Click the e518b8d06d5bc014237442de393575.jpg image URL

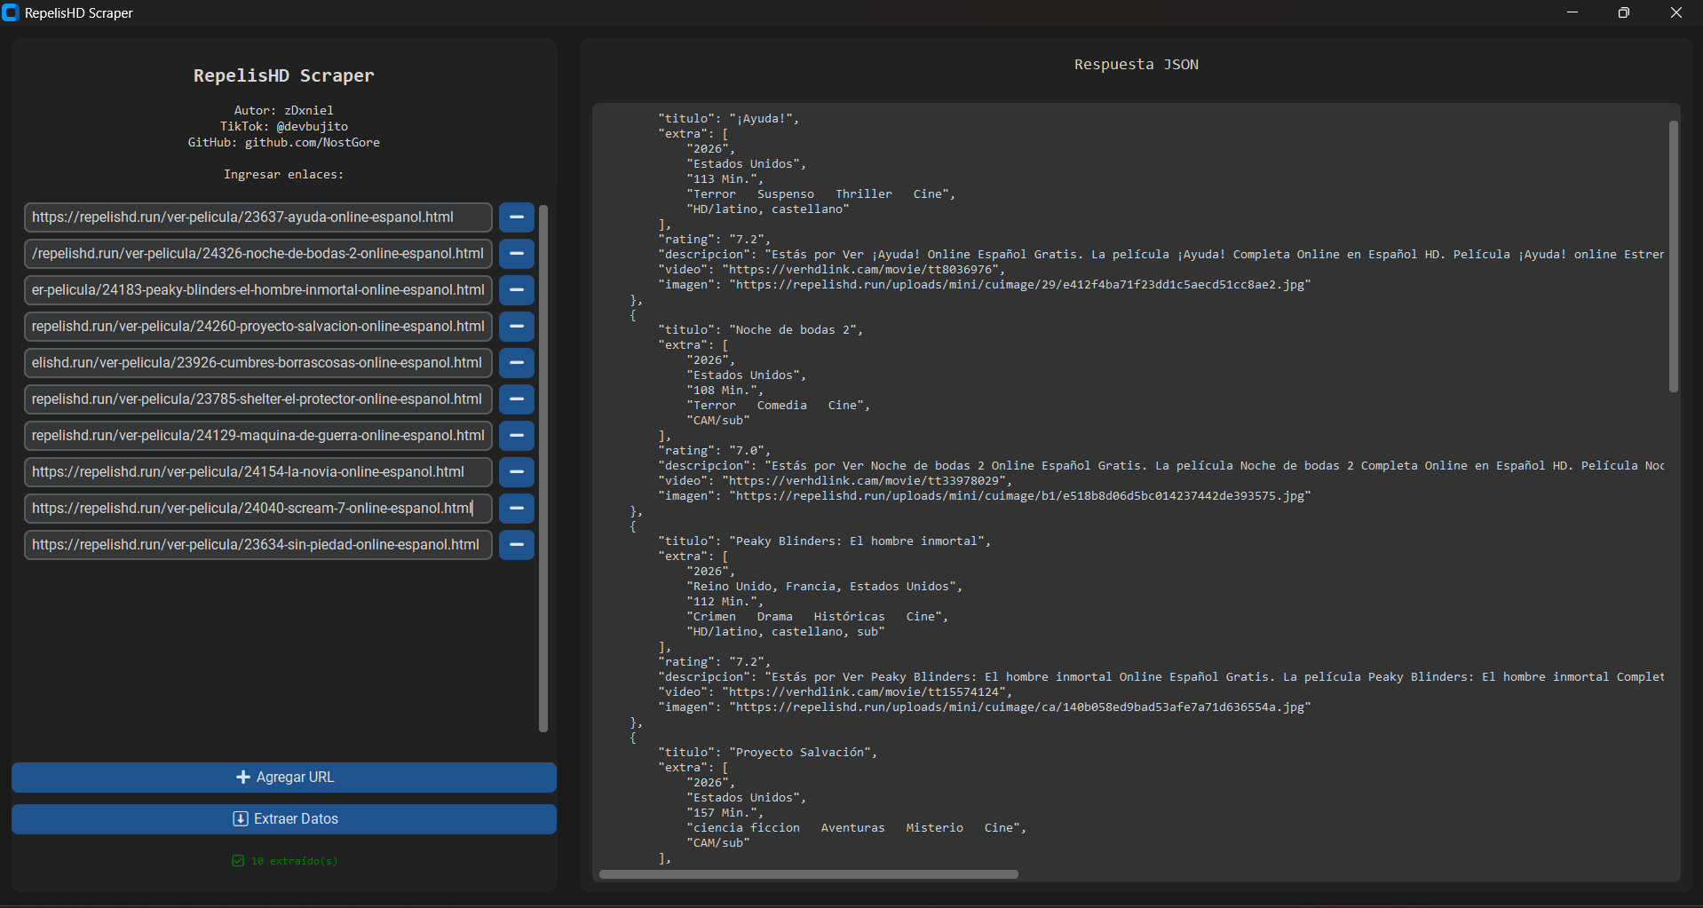click(1020, 496)
